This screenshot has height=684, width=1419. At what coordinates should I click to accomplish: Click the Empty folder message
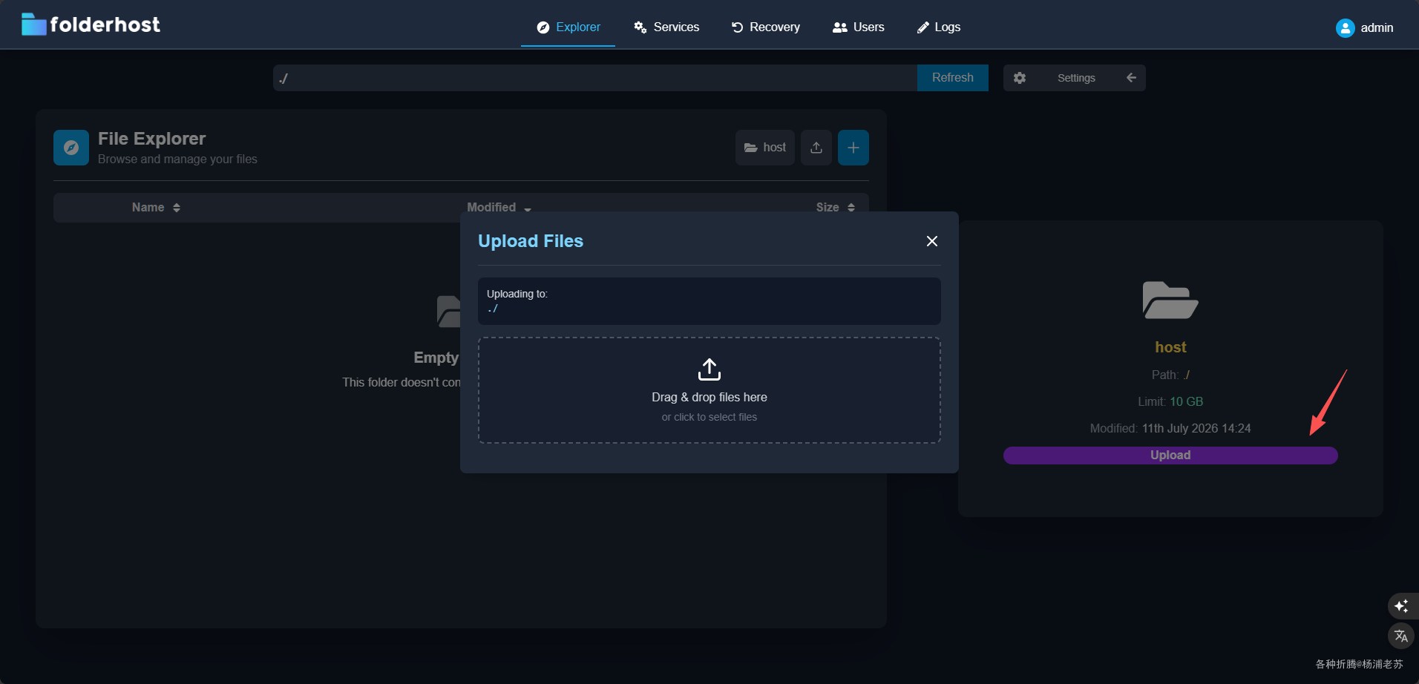pos(436,358)
